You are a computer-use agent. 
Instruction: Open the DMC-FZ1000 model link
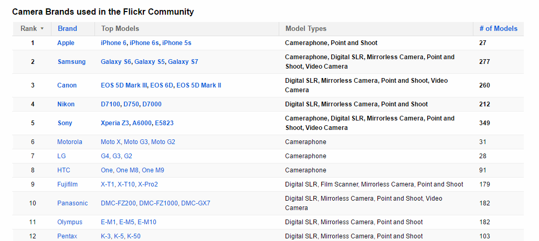point(159,203)
